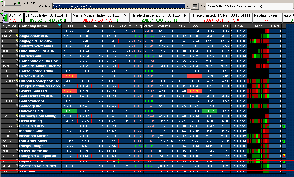
Task: Open the Portfolio dropdown arrow
Action: [188, 6]
